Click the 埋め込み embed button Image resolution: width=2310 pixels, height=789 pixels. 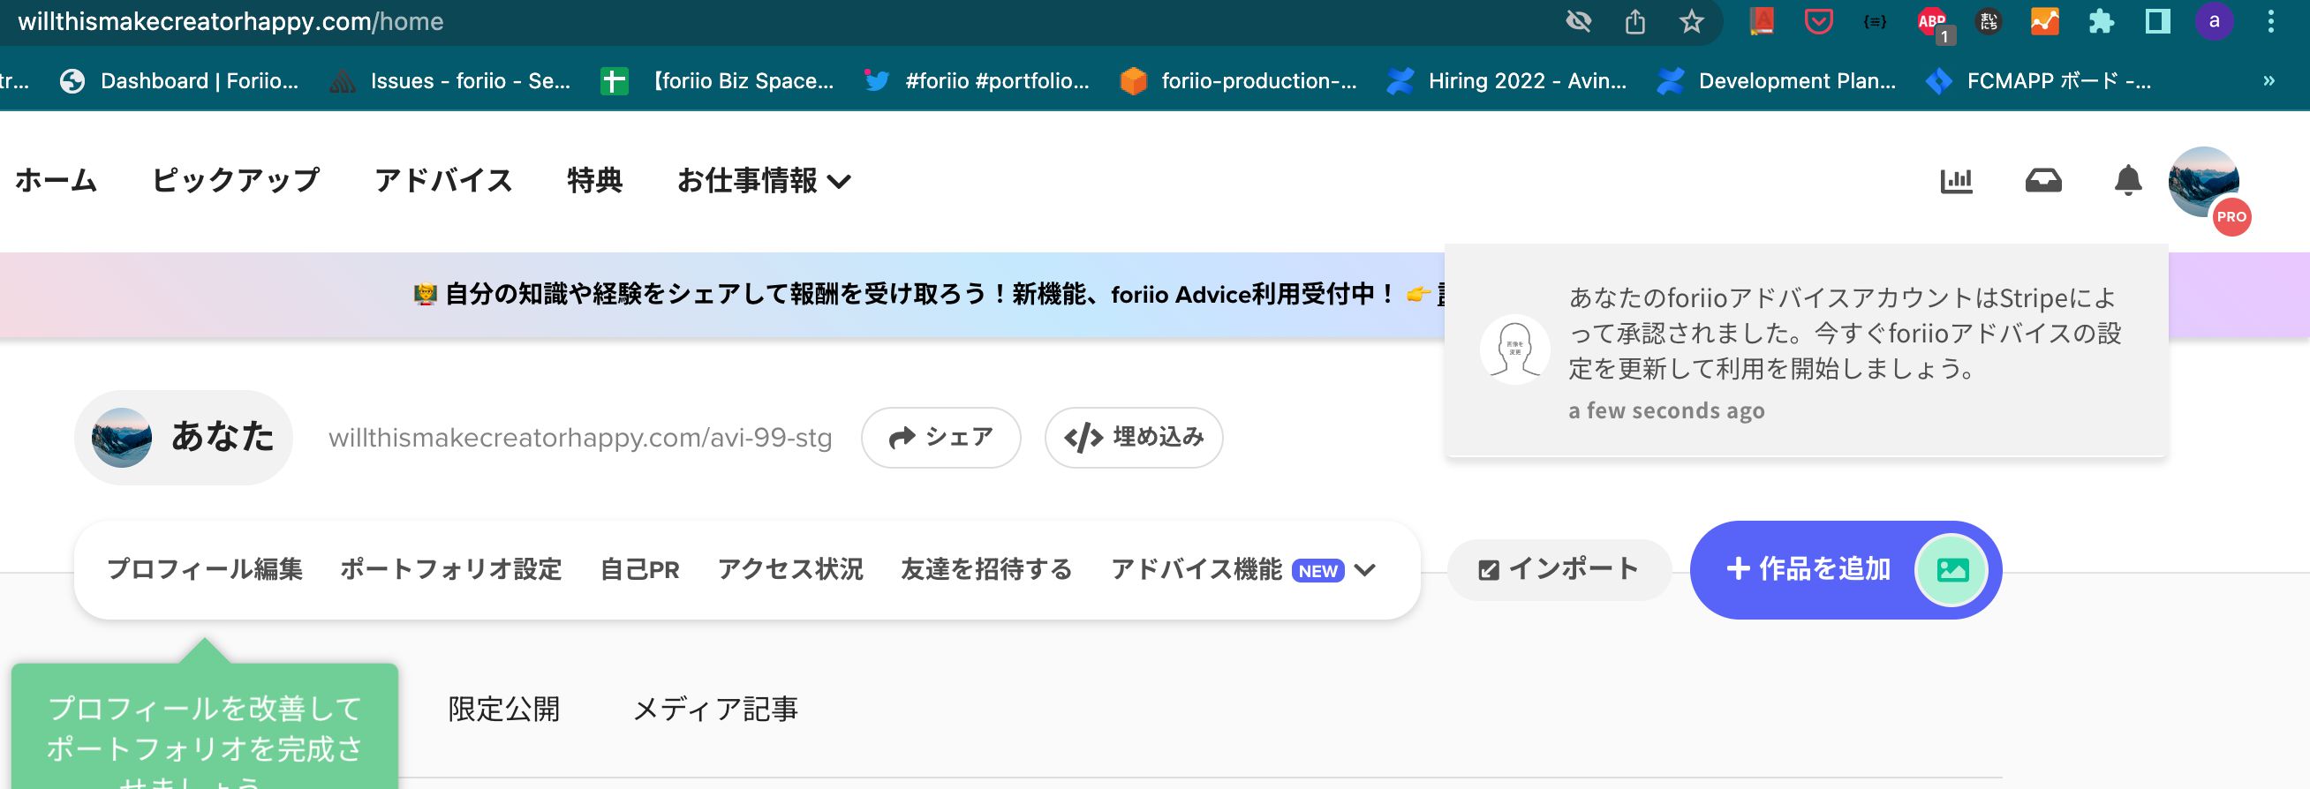point(1134,438)
